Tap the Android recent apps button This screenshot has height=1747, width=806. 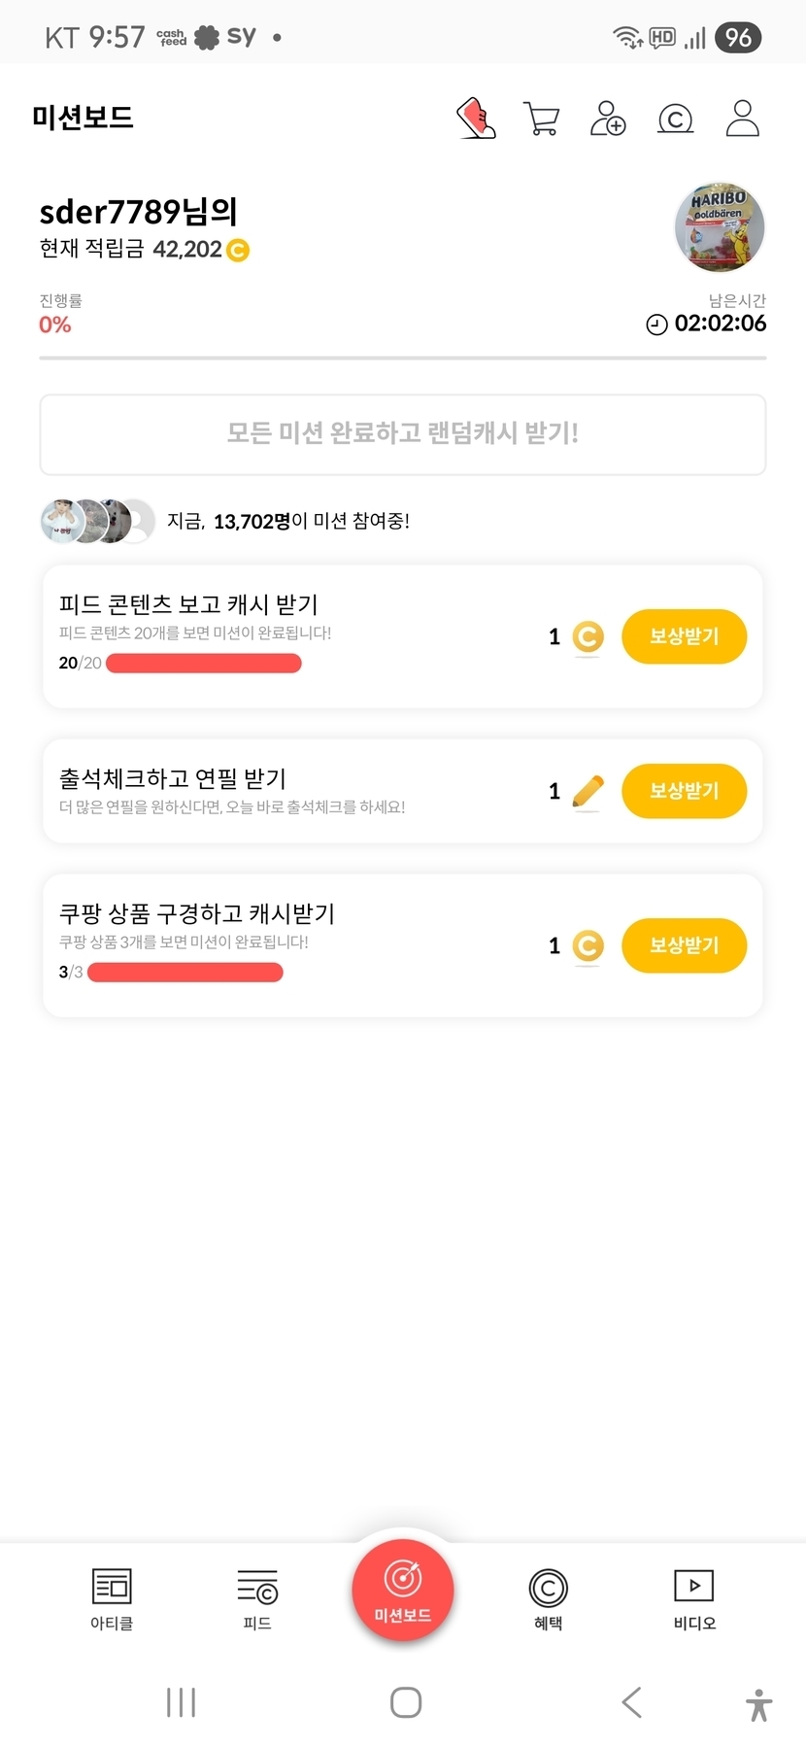[181, 1702]
